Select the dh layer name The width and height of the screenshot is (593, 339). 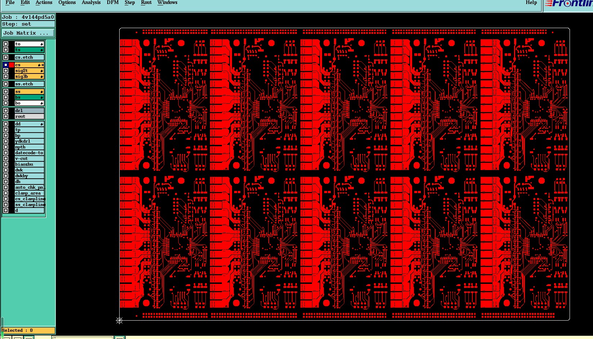click(29, 182)
